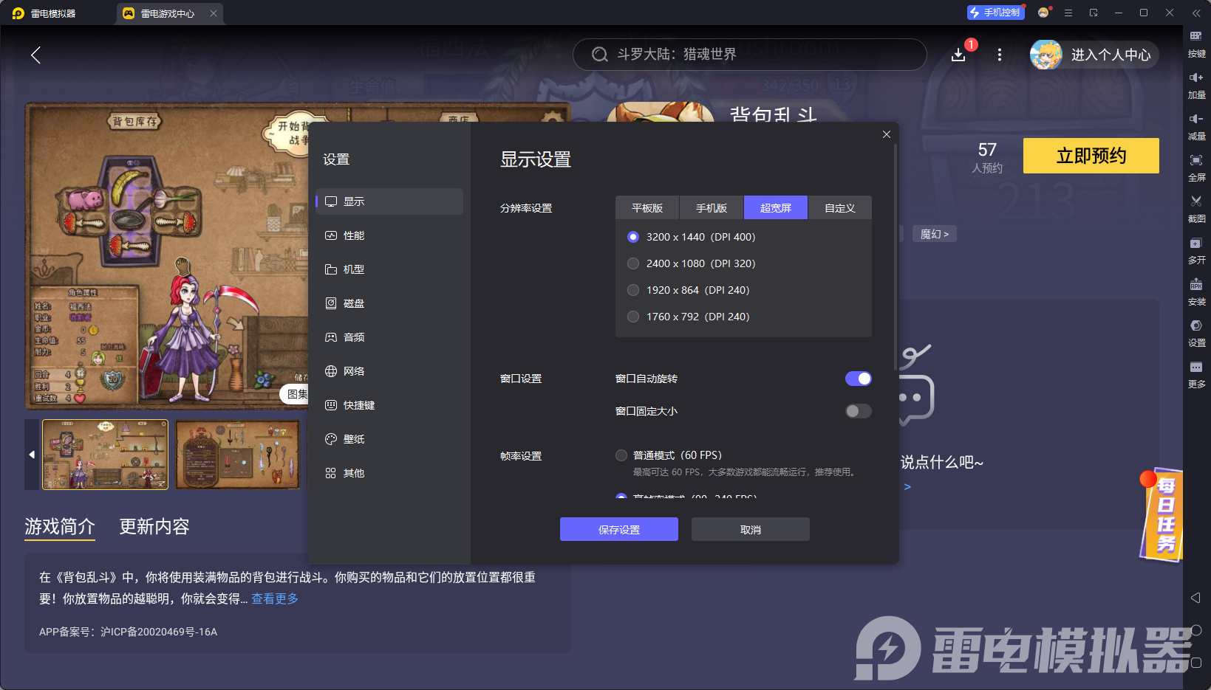Image resolution: width=1211 pixels, height=690 pixels.
Task: Click the 手机控制 phone control button
Action: coord(995,13)
